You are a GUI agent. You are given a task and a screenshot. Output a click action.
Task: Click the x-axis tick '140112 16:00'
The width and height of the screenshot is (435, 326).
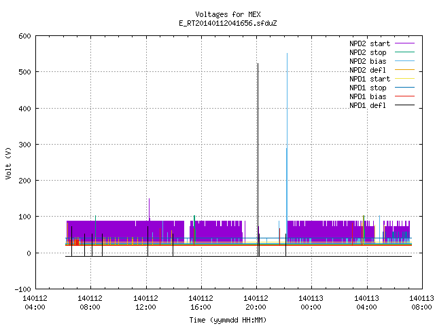(x=201, y=303)
